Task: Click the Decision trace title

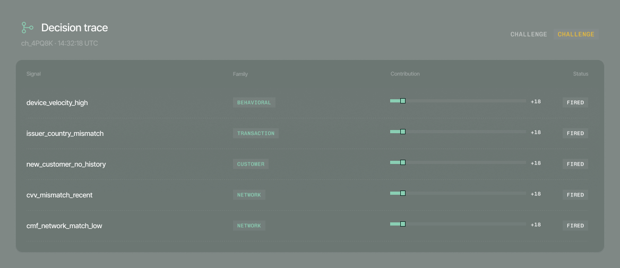Action: (x=74, y=28)
